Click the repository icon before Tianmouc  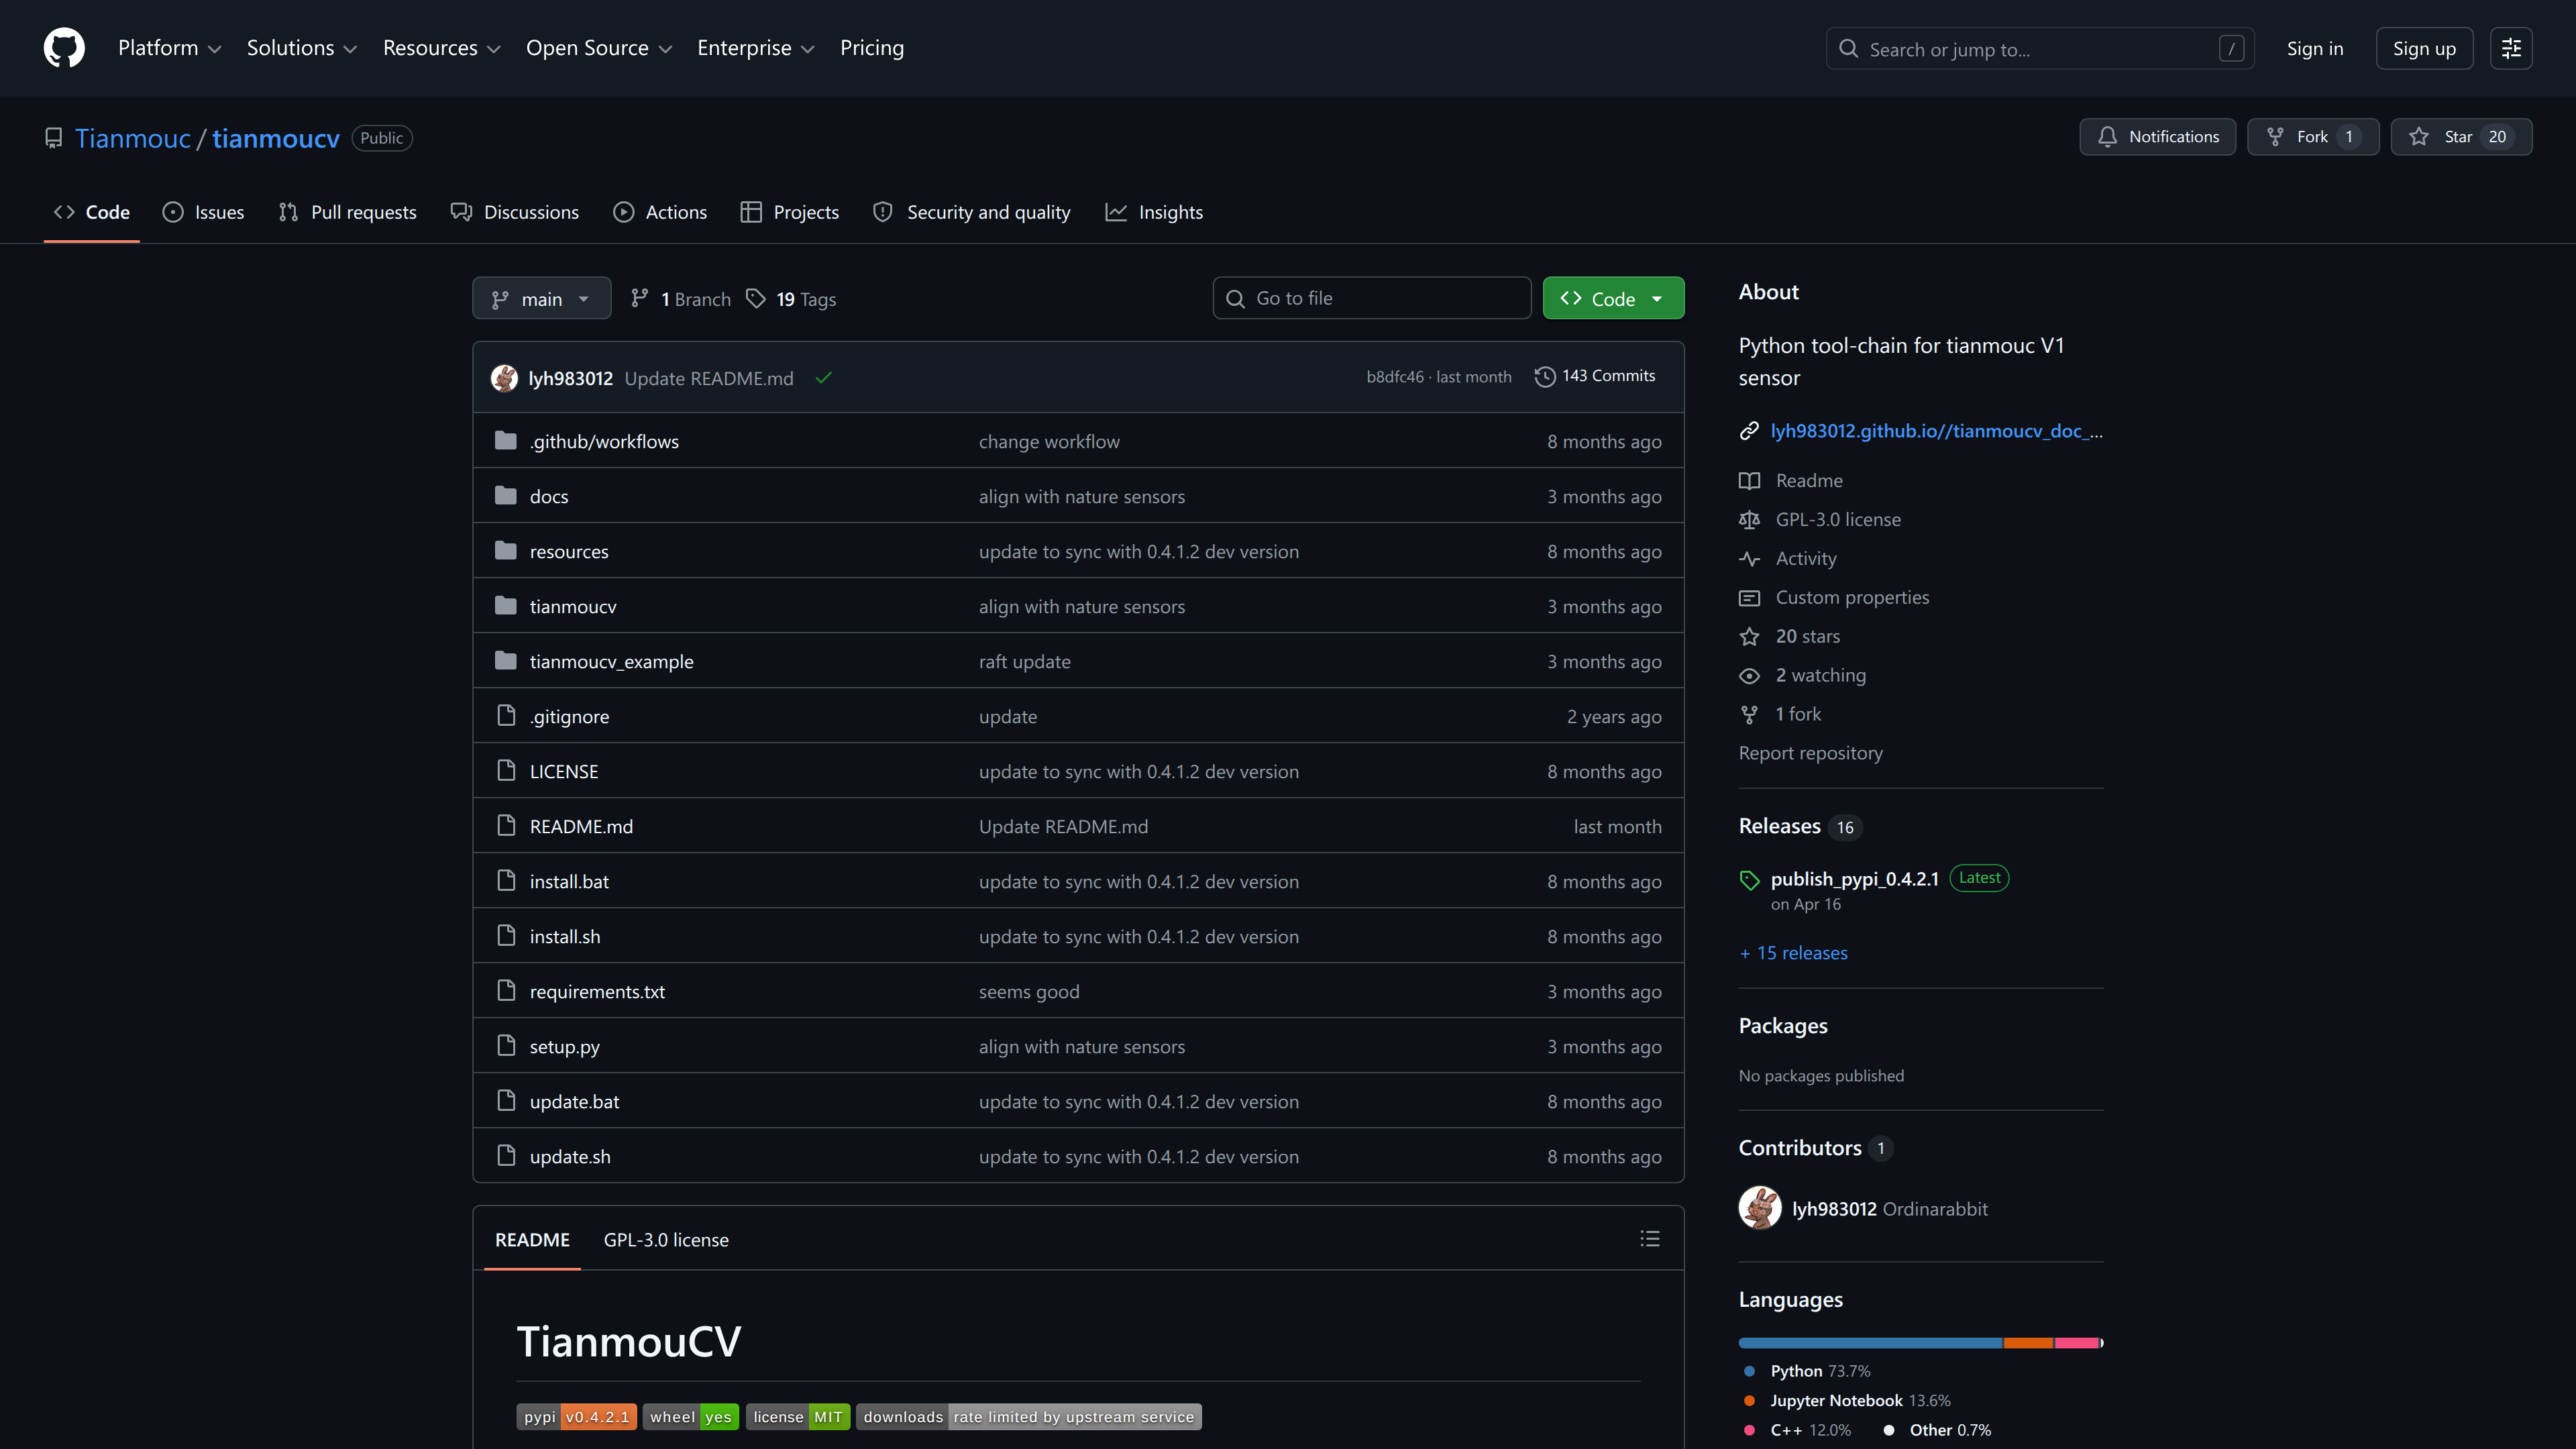tap(54, 138)
